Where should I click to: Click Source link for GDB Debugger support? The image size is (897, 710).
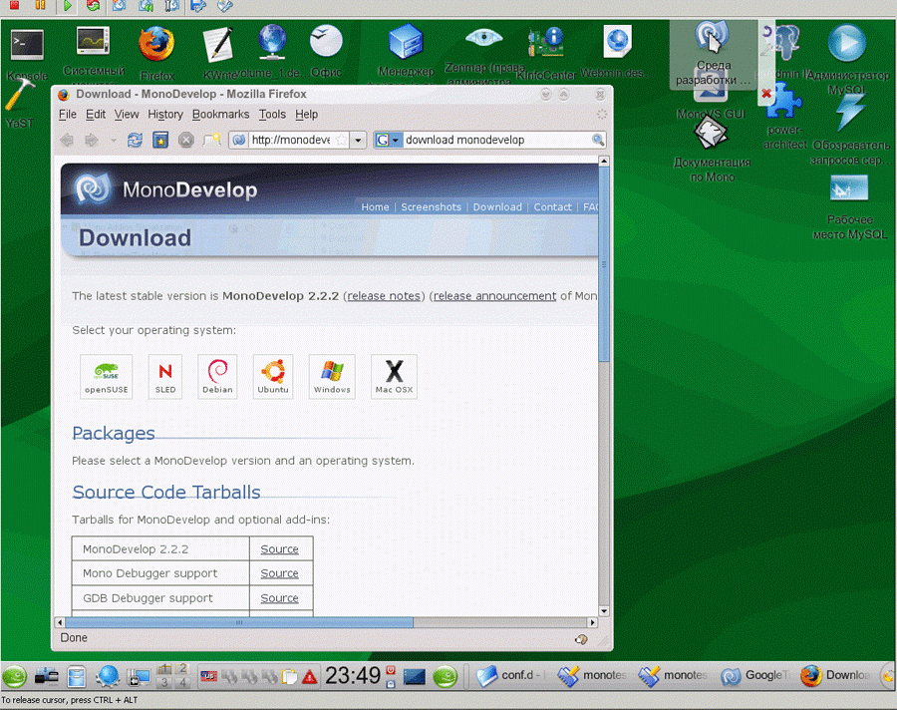[280, 597]
